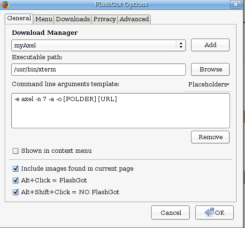
Task: Select the Privacy tab
Action: 105,19
